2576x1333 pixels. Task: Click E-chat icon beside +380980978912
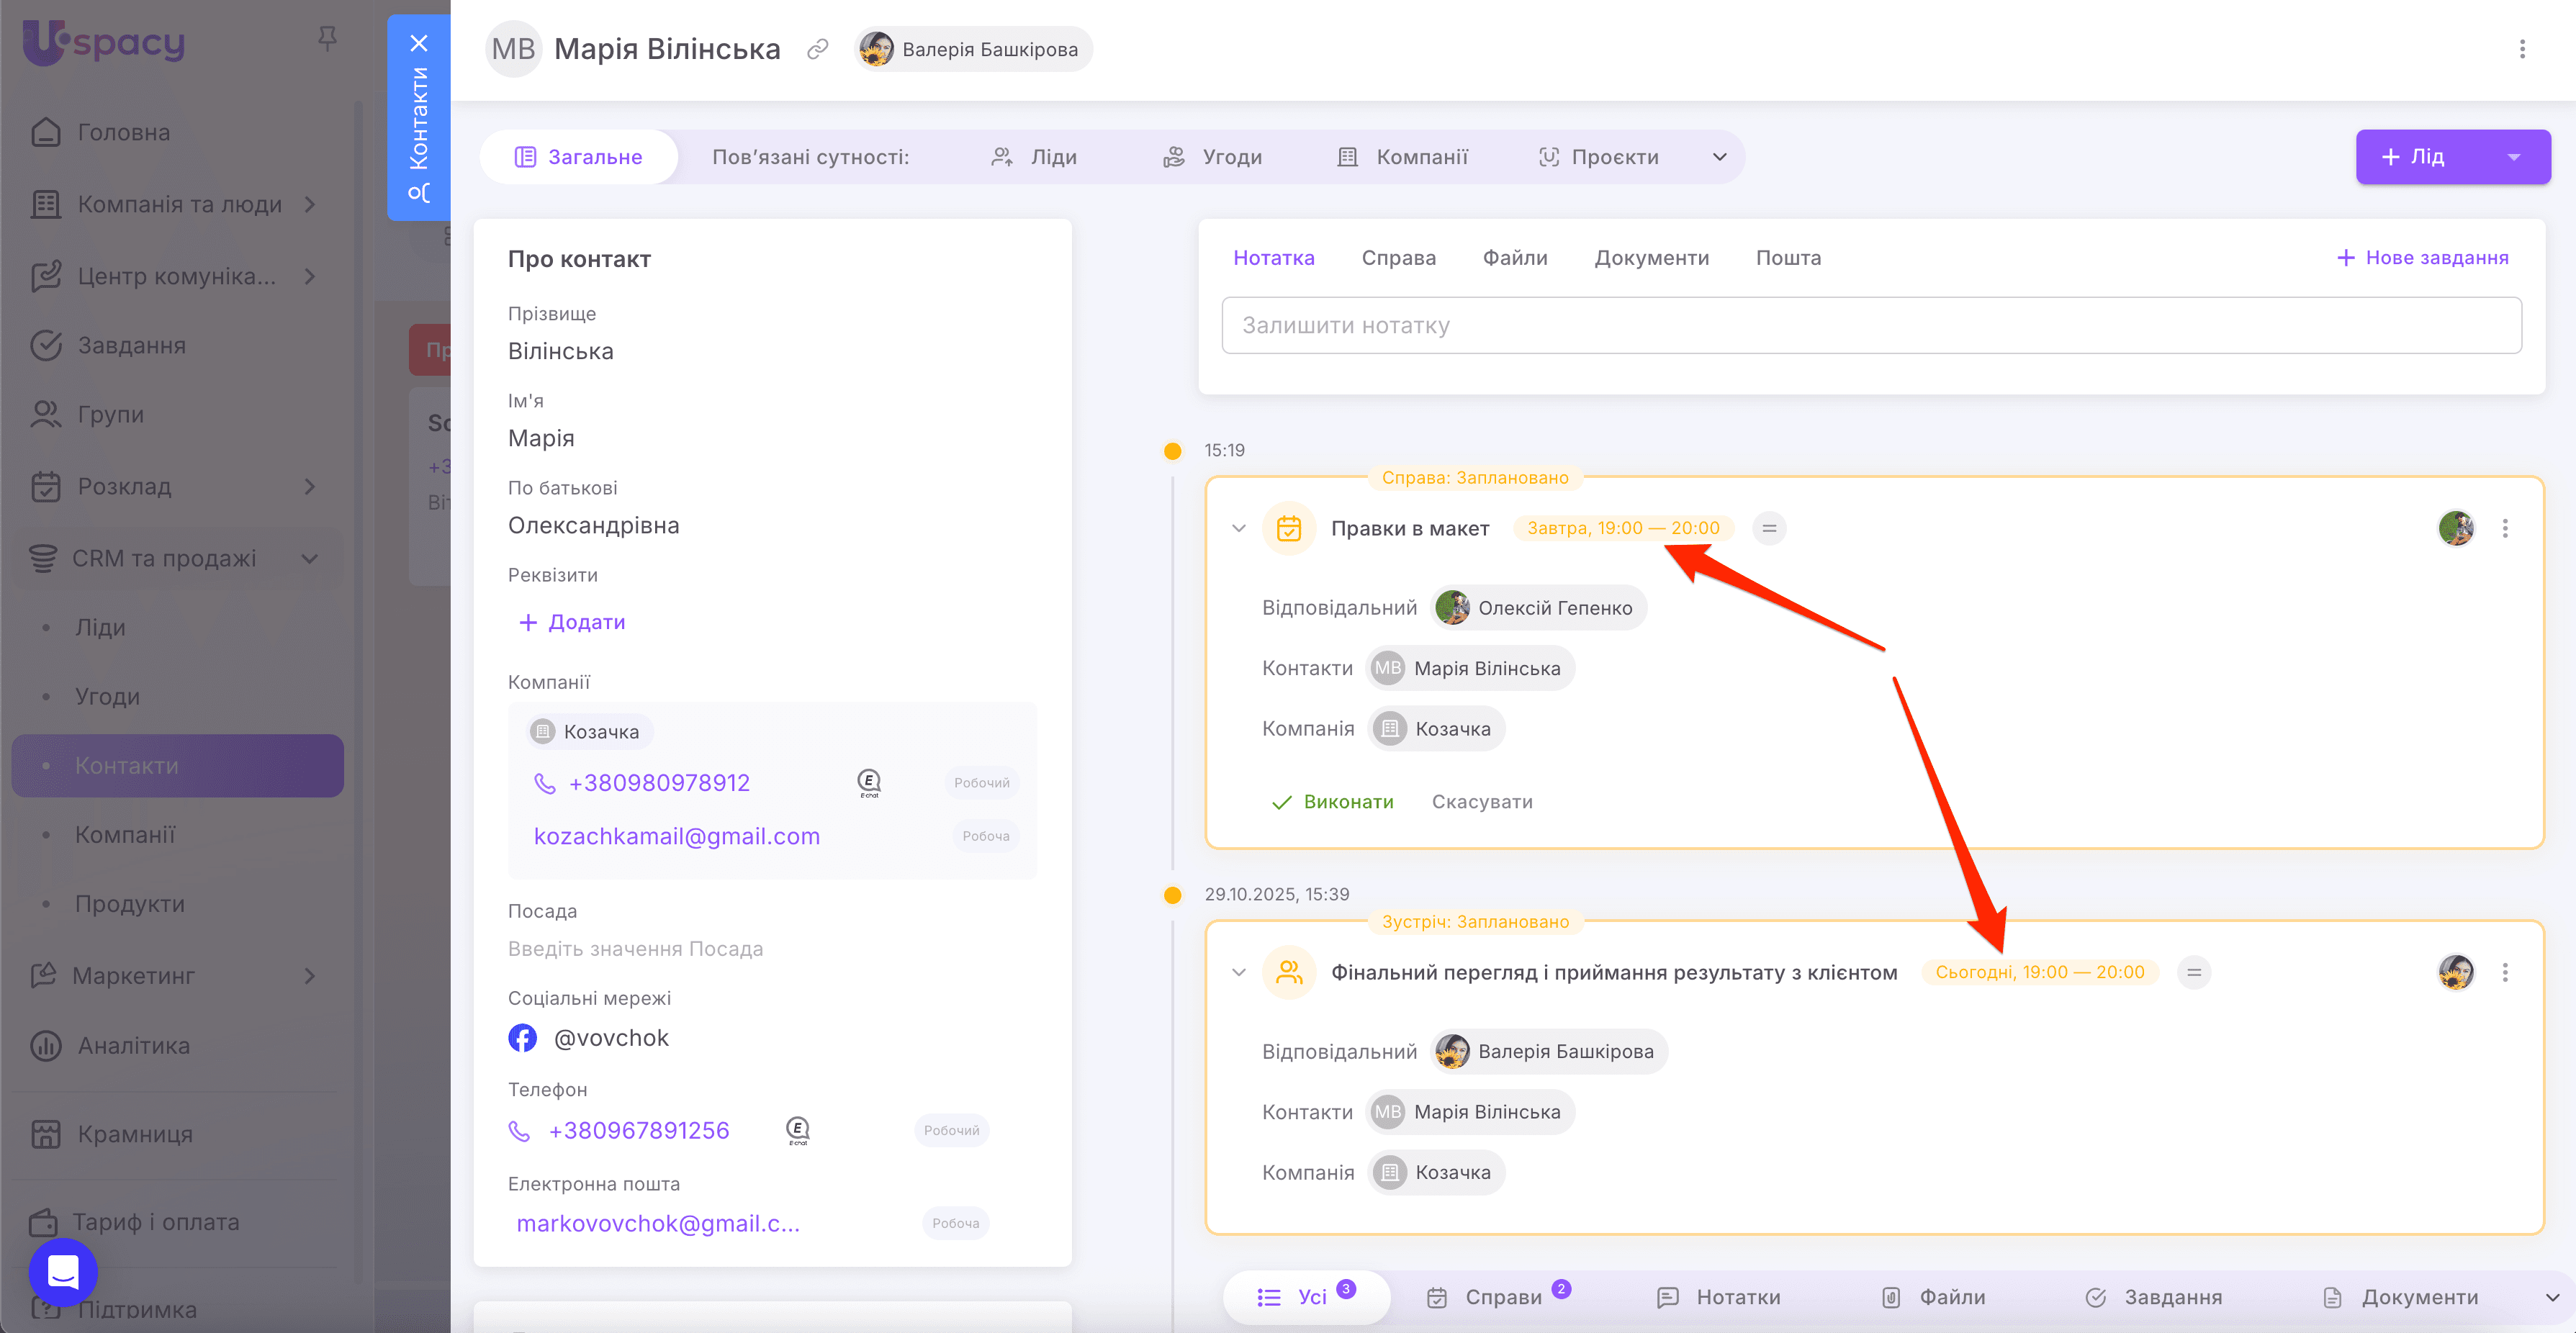point(869,783)
